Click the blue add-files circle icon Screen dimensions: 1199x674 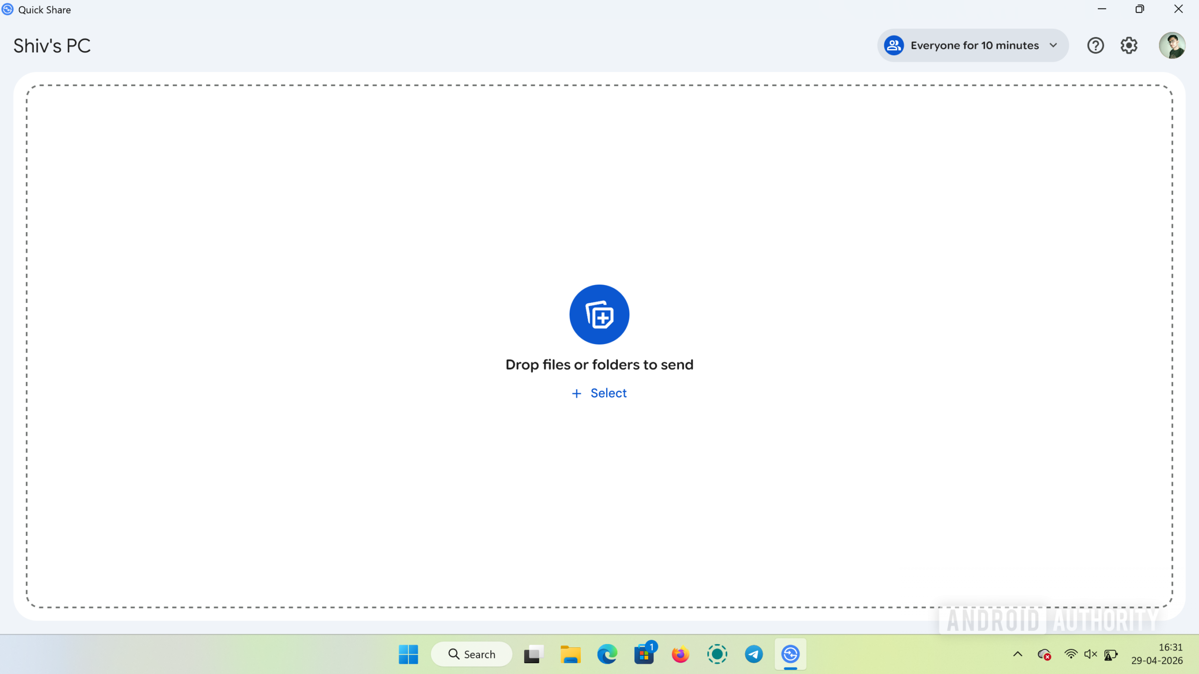tap(599, 314)
